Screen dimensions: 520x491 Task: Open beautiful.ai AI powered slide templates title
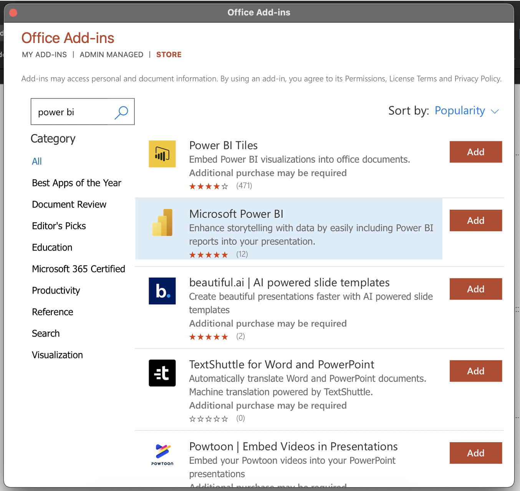pos(289,283)
